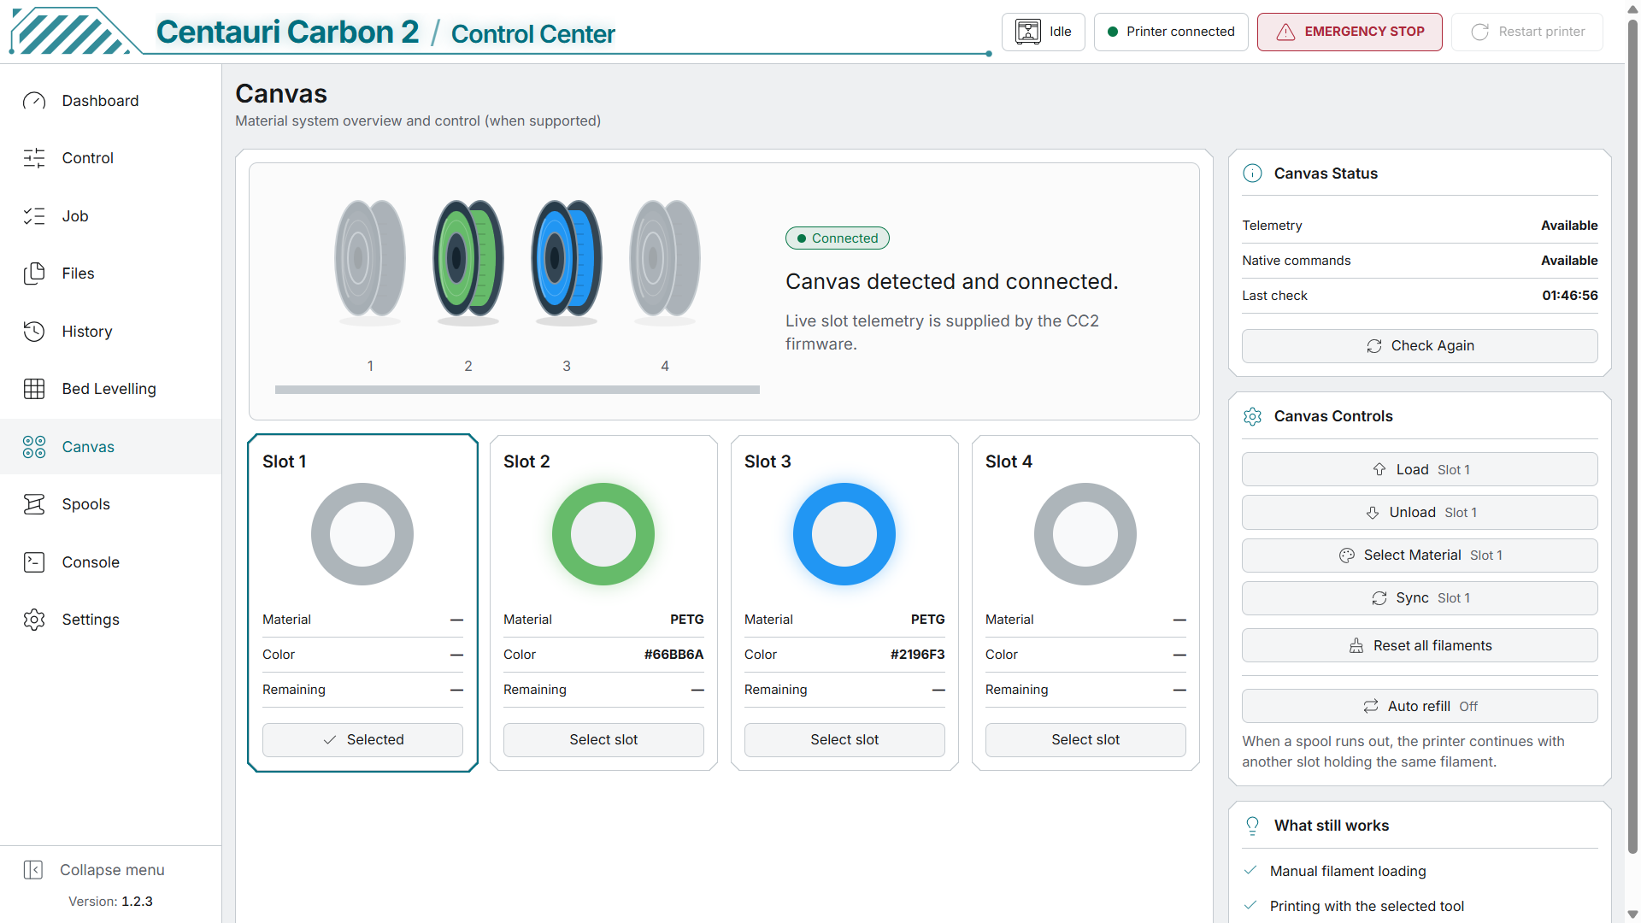Click the Collapse menu label
The width and height of the screenshot is (1641, 923).
pyautogui.click(x=112, y=870)
